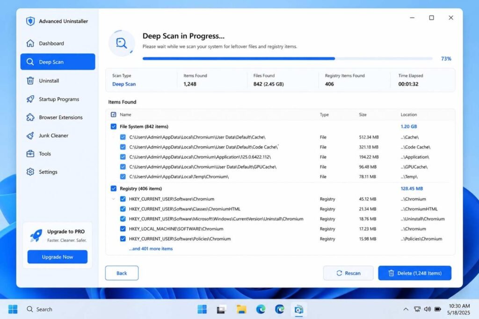Click the battery tray icon
Image resolution: width=479 pixels, height=319 pixels.
(438, 309)
